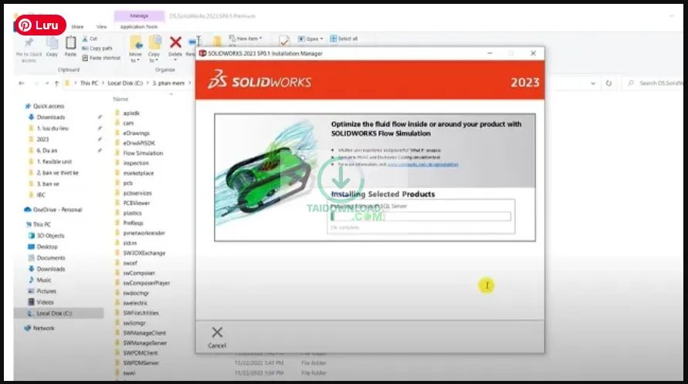
Task: Open 3D Objects under This PC
Action: coord(50,236)
